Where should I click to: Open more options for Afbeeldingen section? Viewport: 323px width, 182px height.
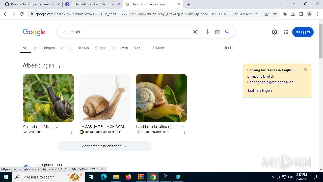pyautogui.click(x=60, y=66)
